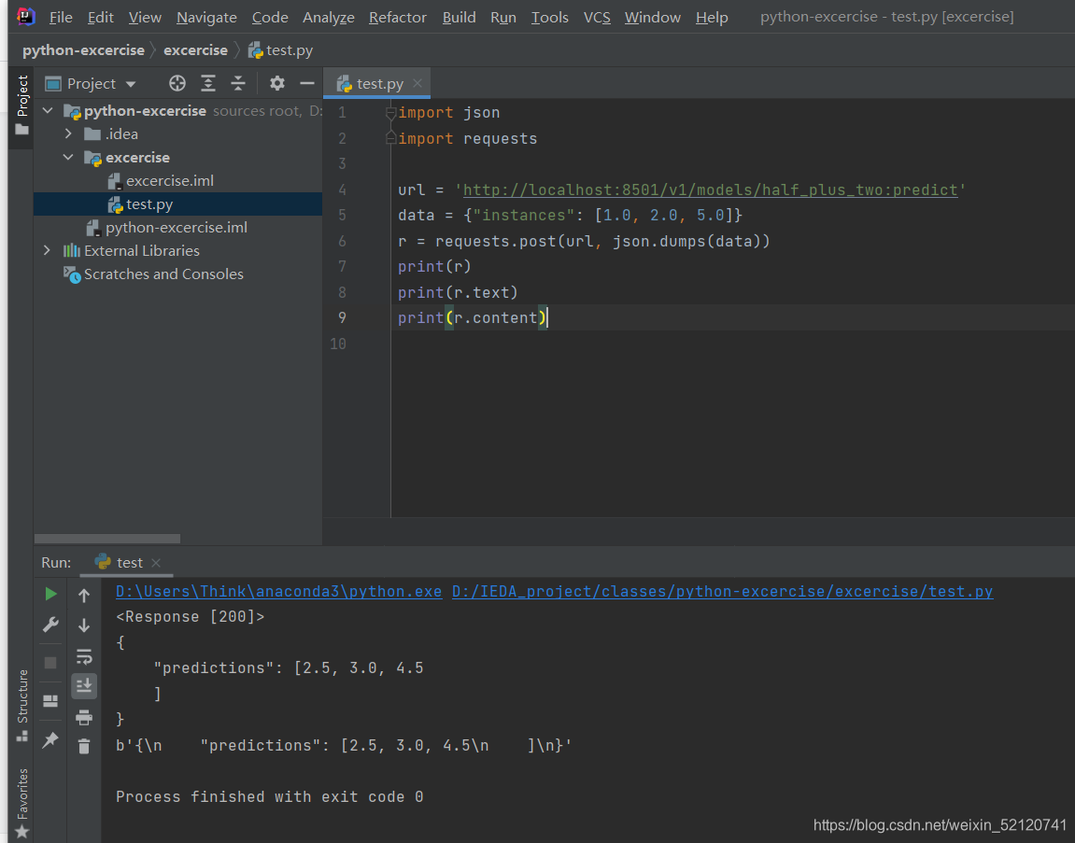1075x843 pixels.
Task: Open the CSDN blog link at bottom right
Action: click(x=939, y=825)
